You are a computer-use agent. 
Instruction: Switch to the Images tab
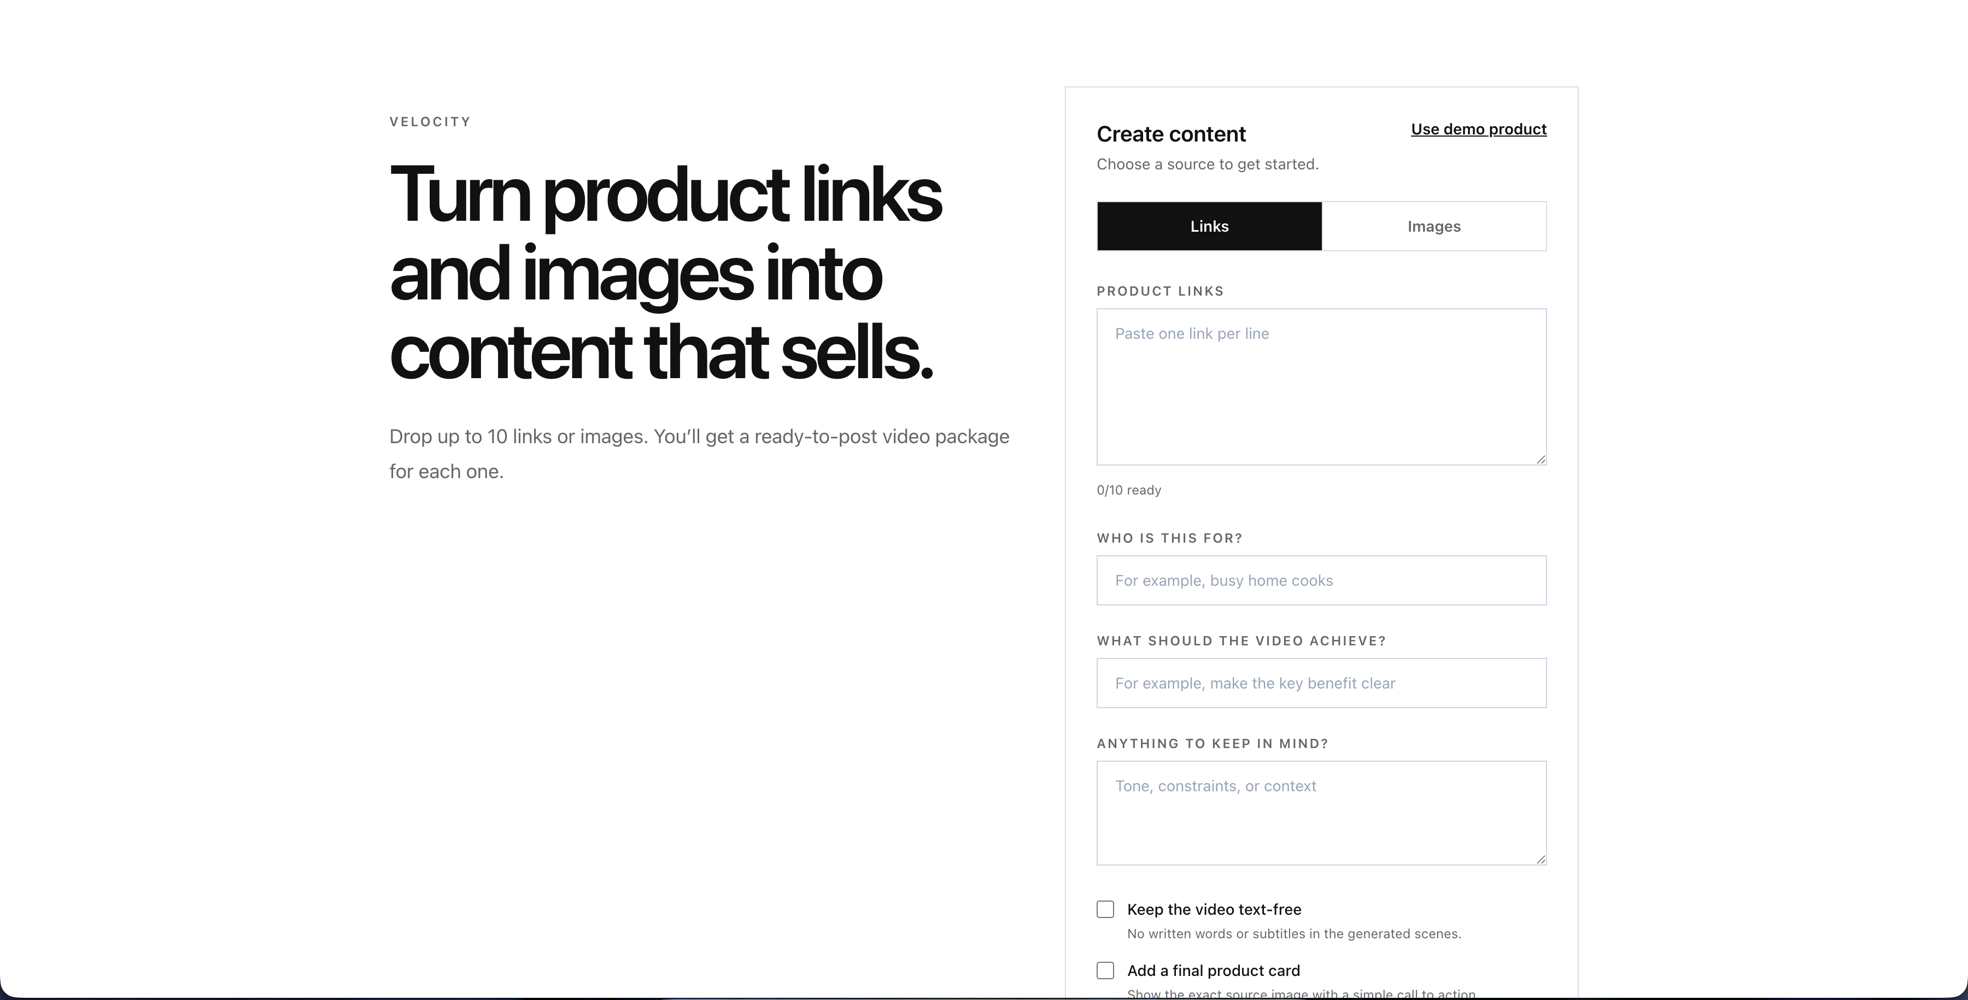(1434, 226)
